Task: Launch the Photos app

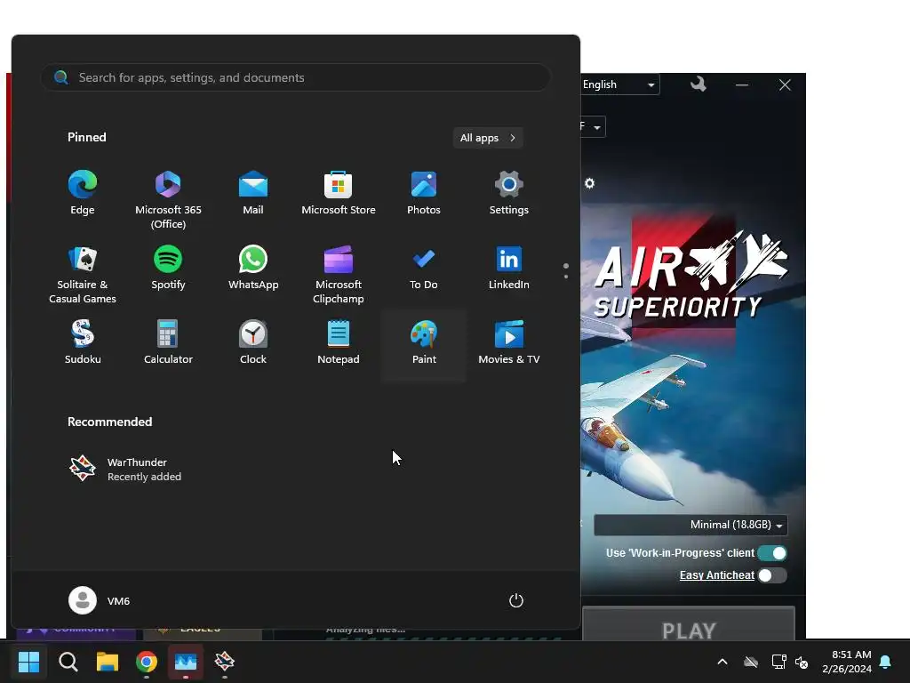Action: [424, 193]
